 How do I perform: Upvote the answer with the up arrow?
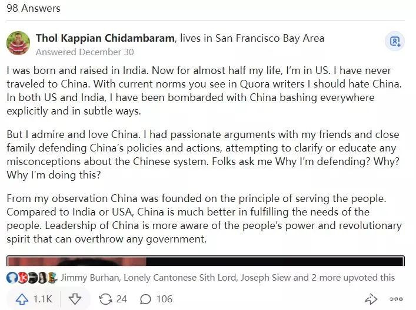pos(22,299)
